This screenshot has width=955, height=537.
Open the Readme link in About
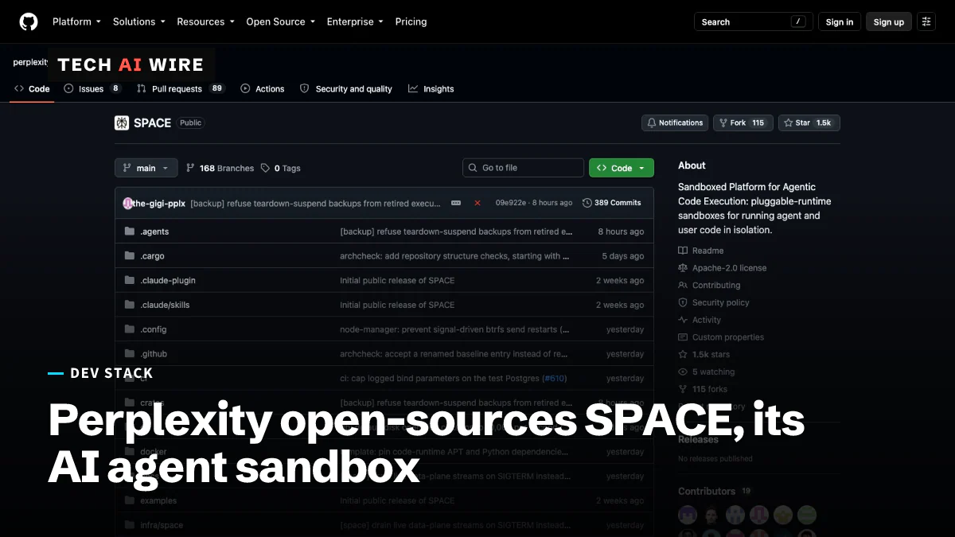[700, 251]
